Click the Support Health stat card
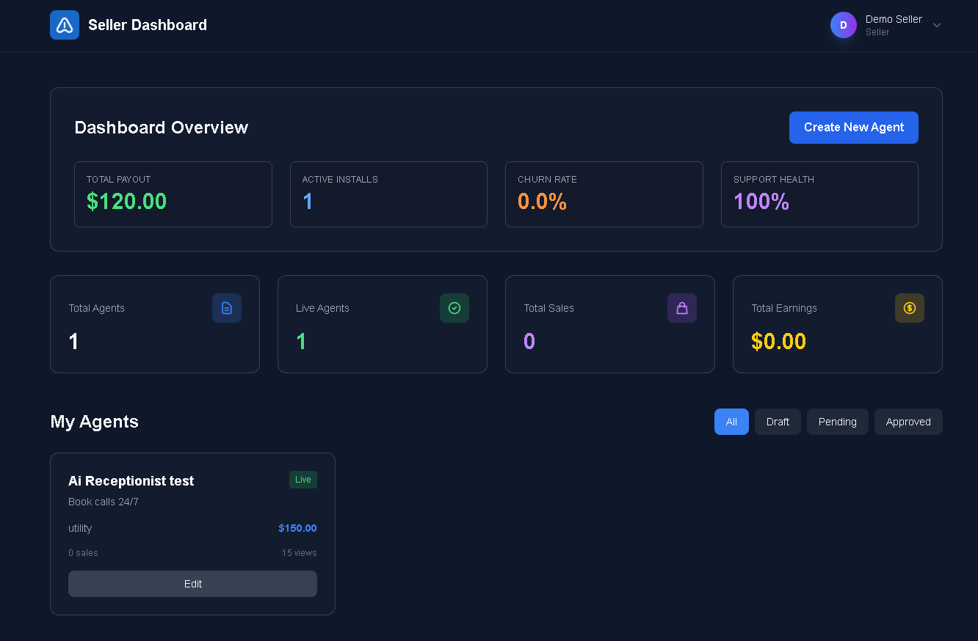978x641 pixels. pos(819,194)
